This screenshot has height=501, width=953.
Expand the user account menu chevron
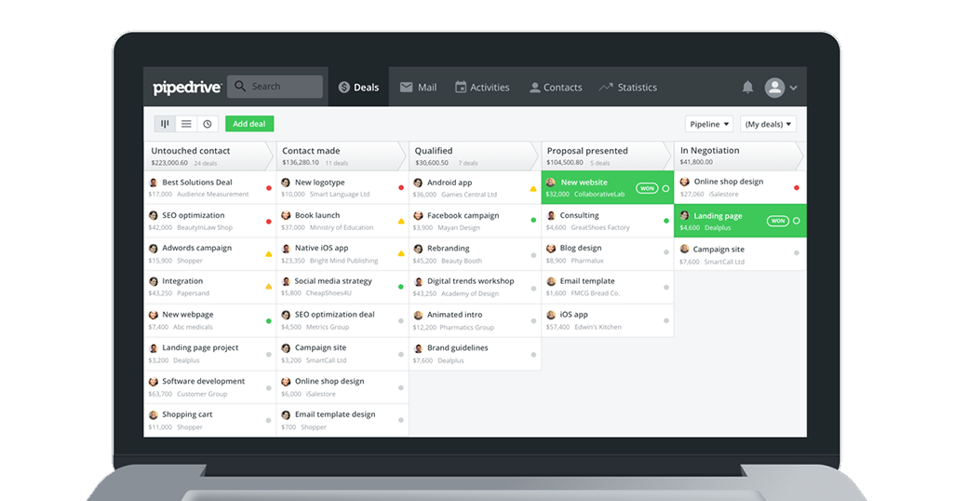pos(793,88)
